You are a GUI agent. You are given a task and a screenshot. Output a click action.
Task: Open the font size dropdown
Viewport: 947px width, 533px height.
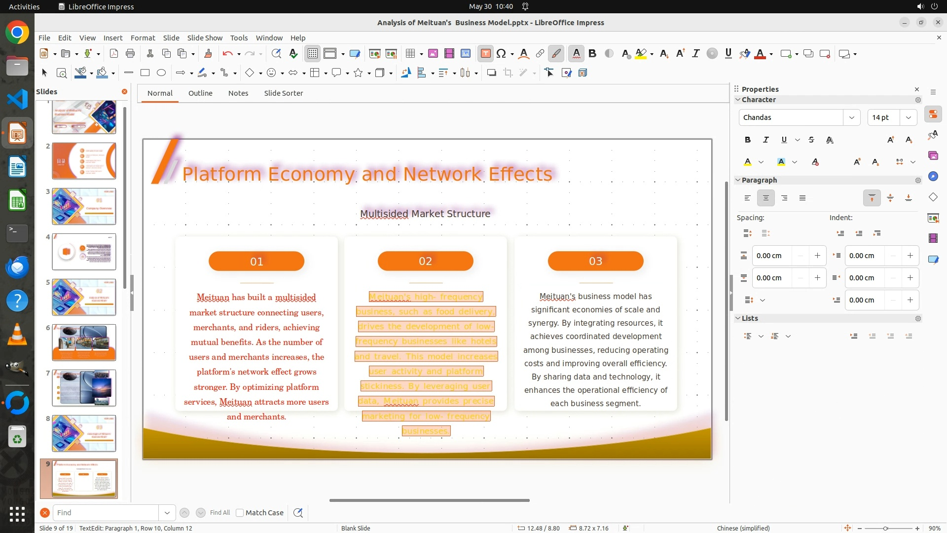tap(908, 117)
